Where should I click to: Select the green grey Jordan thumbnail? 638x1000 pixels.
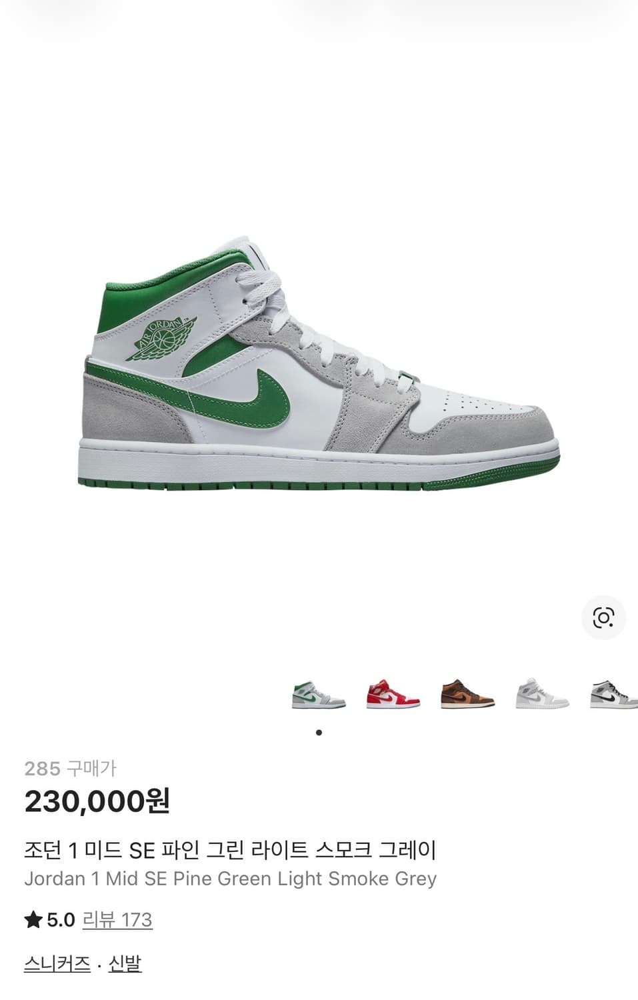(x=319, y=695)
